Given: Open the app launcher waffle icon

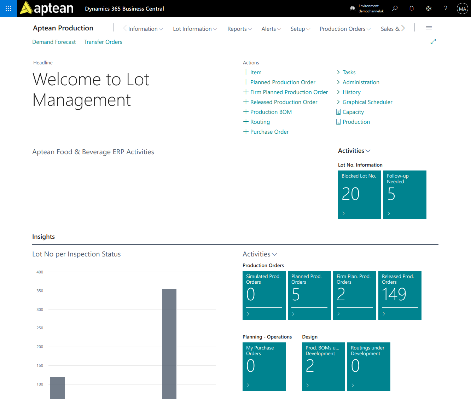Looking at the screenshot, I should [8, 8].
